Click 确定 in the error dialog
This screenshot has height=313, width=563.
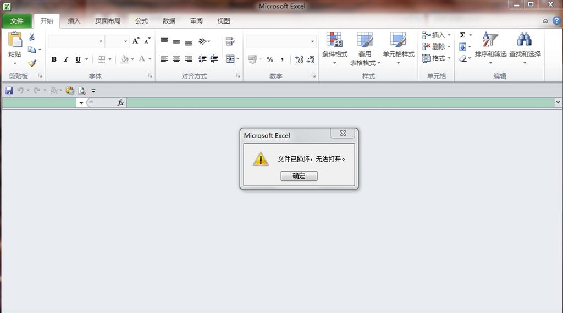[299, 175]
